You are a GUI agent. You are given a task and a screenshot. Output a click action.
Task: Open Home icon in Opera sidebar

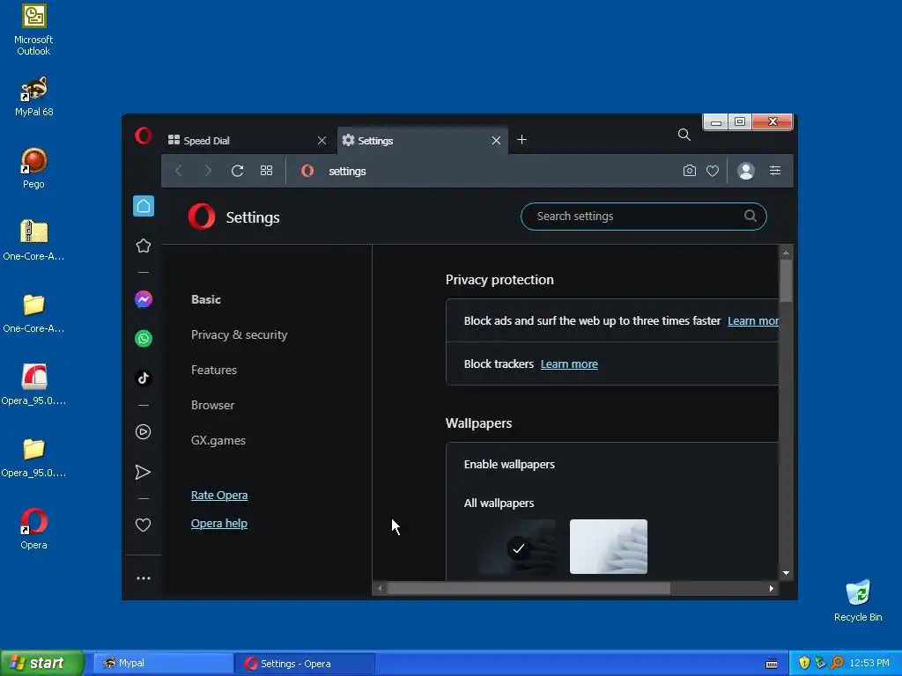point(144,206)
